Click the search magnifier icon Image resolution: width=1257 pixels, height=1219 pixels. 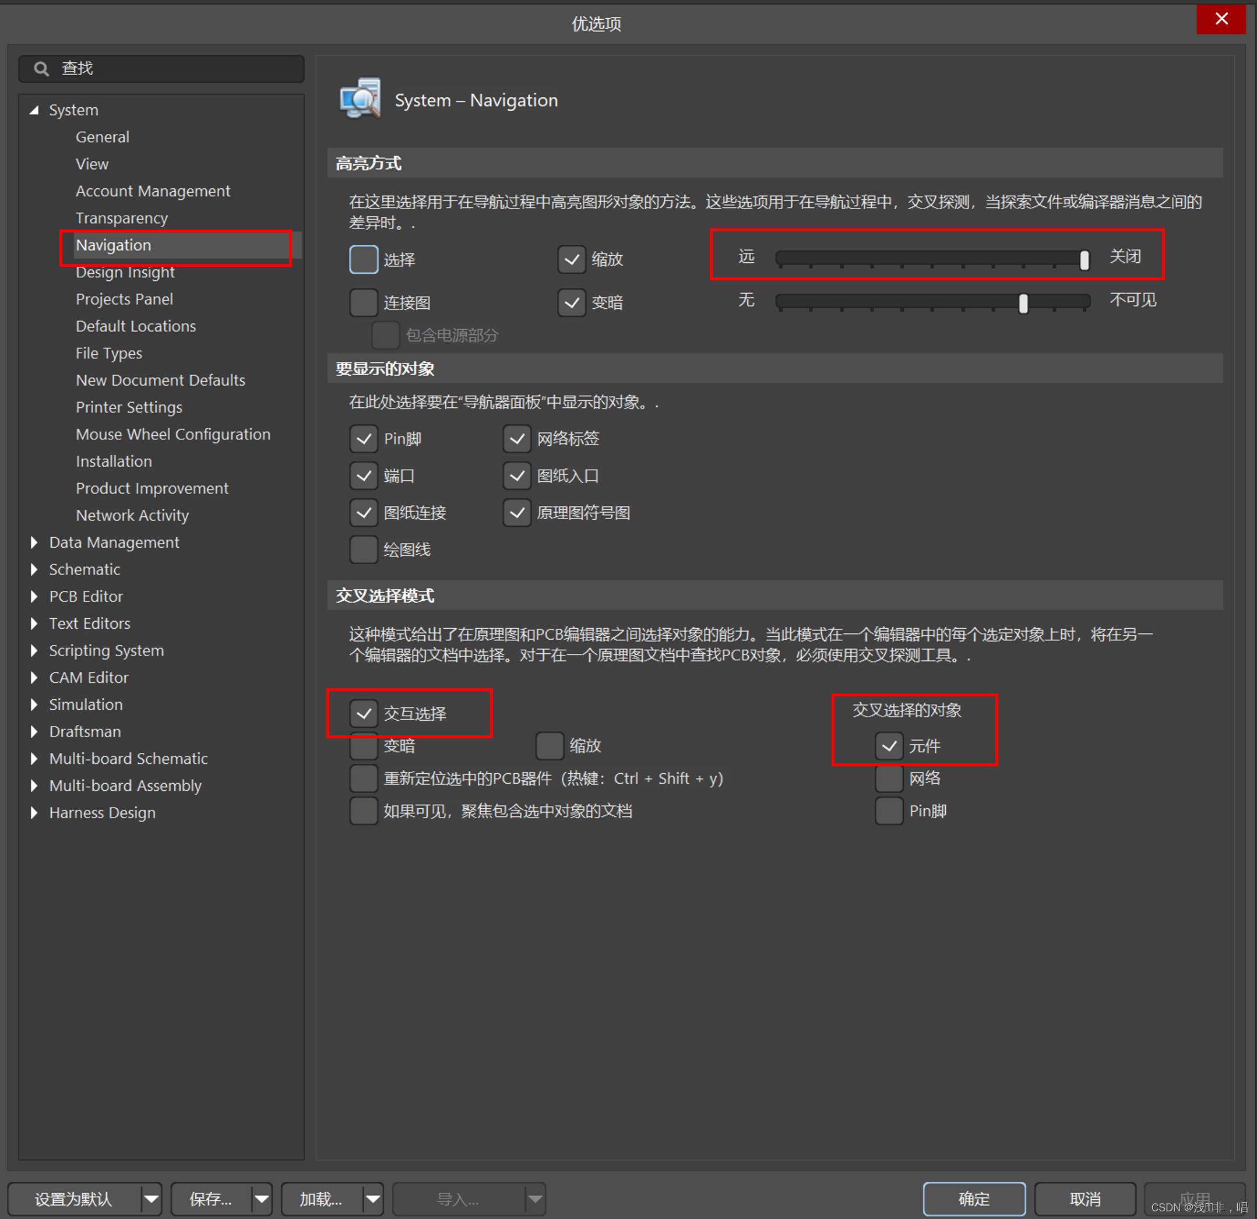point(41,69)
